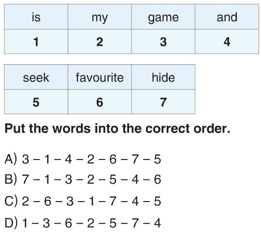Select answer option A
This screenshot has width=261, height=232.
click(83, 159)
